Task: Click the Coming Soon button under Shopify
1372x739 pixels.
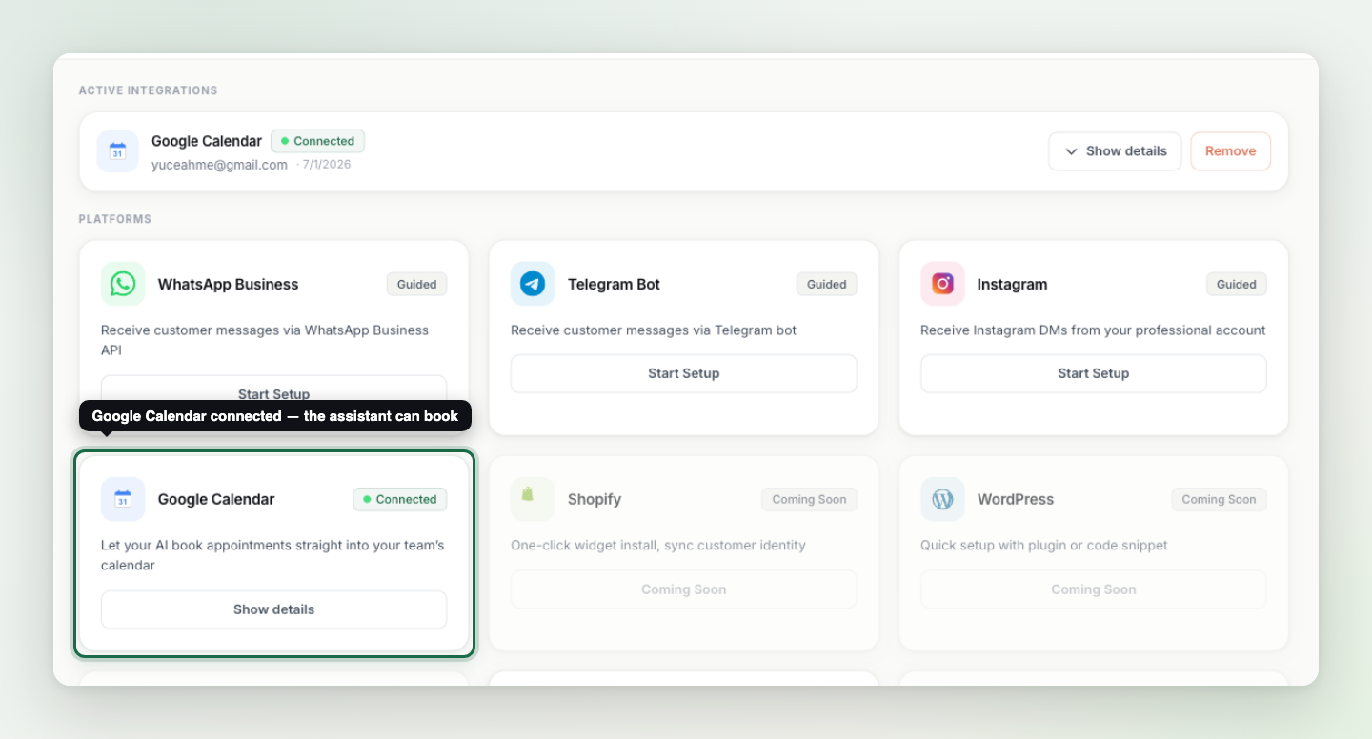Action: pos(683,589)
